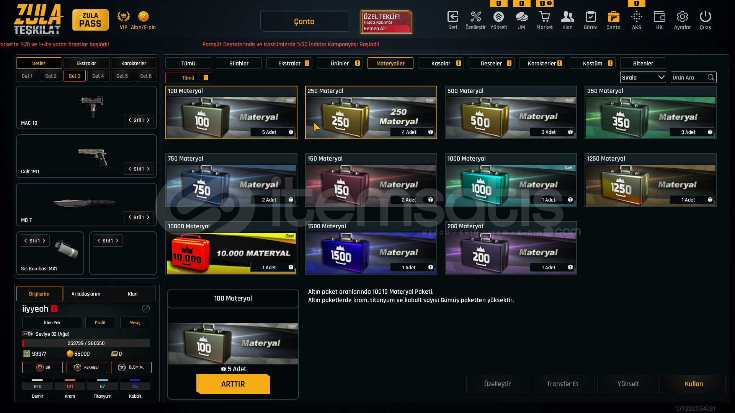Click the Çıkış power icon
This screenshot has height=413, width=735.
tap(705, 17)
